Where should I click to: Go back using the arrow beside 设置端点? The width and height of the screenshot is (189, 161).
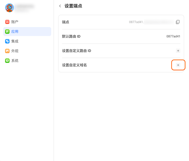tap(60, 6)
